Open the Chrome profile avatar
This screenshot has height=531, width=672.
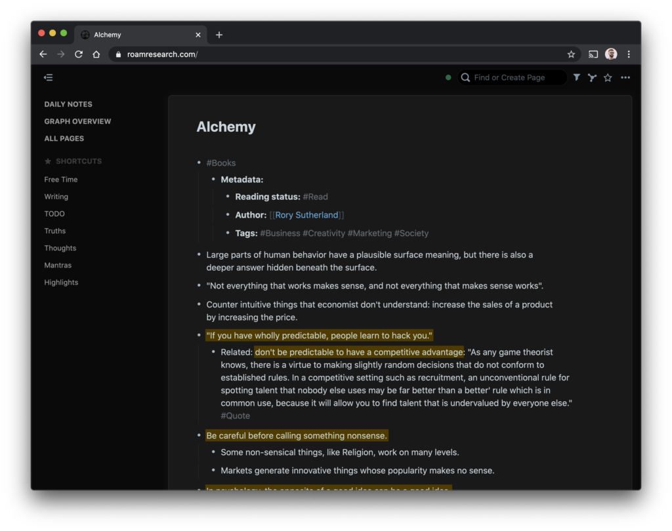(611, 54)
